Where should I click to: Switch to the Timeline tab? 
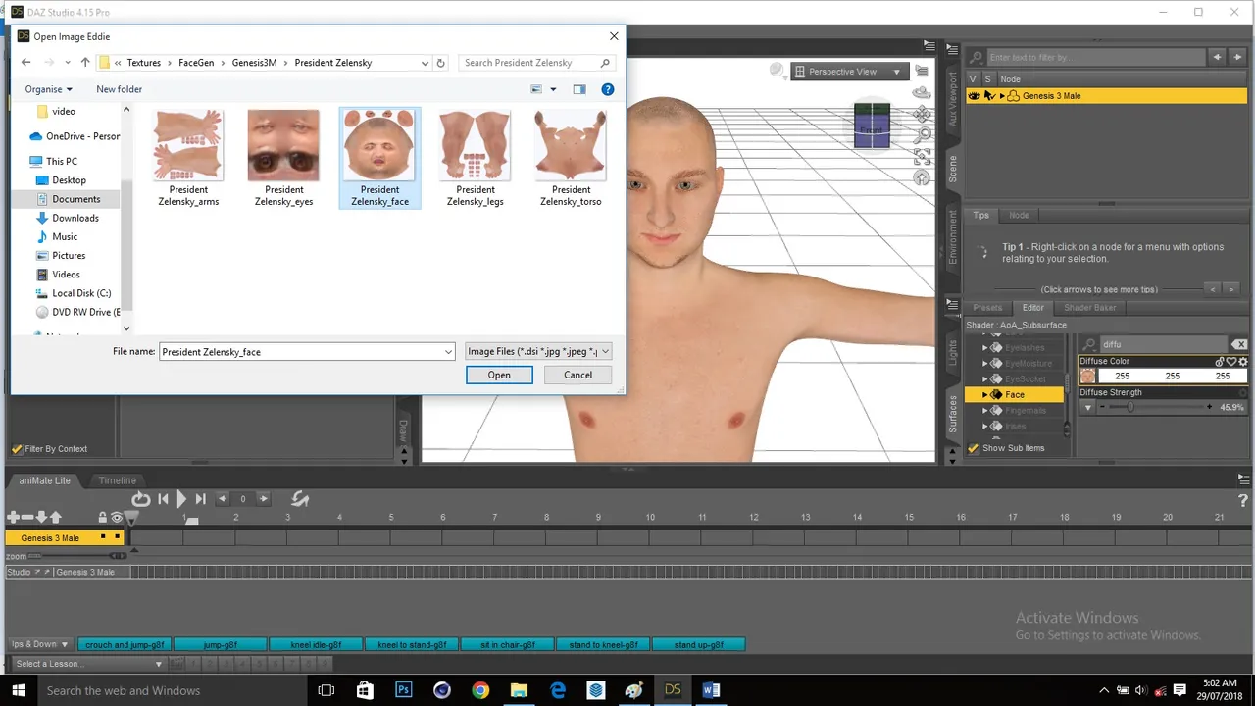point(117,480)
